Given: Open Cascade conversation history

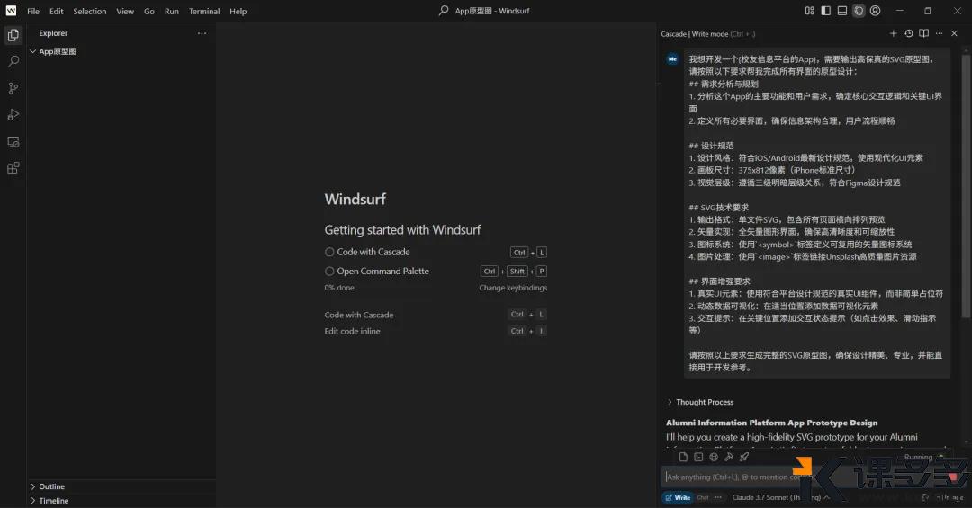Looking at the screenshot, I should tap(909, 33).
